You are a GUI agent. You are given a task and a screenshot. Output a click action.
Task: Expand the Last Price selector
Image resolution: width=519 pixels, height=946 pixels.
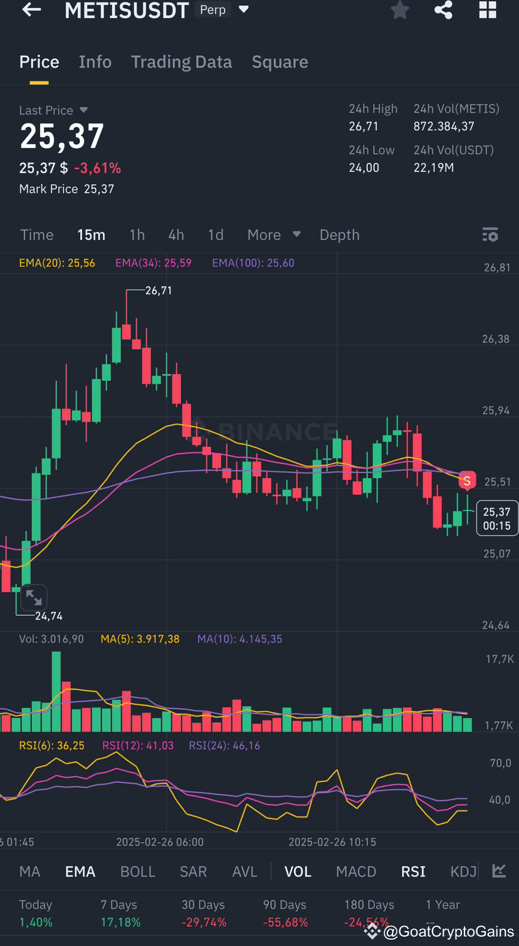point(83,110)
